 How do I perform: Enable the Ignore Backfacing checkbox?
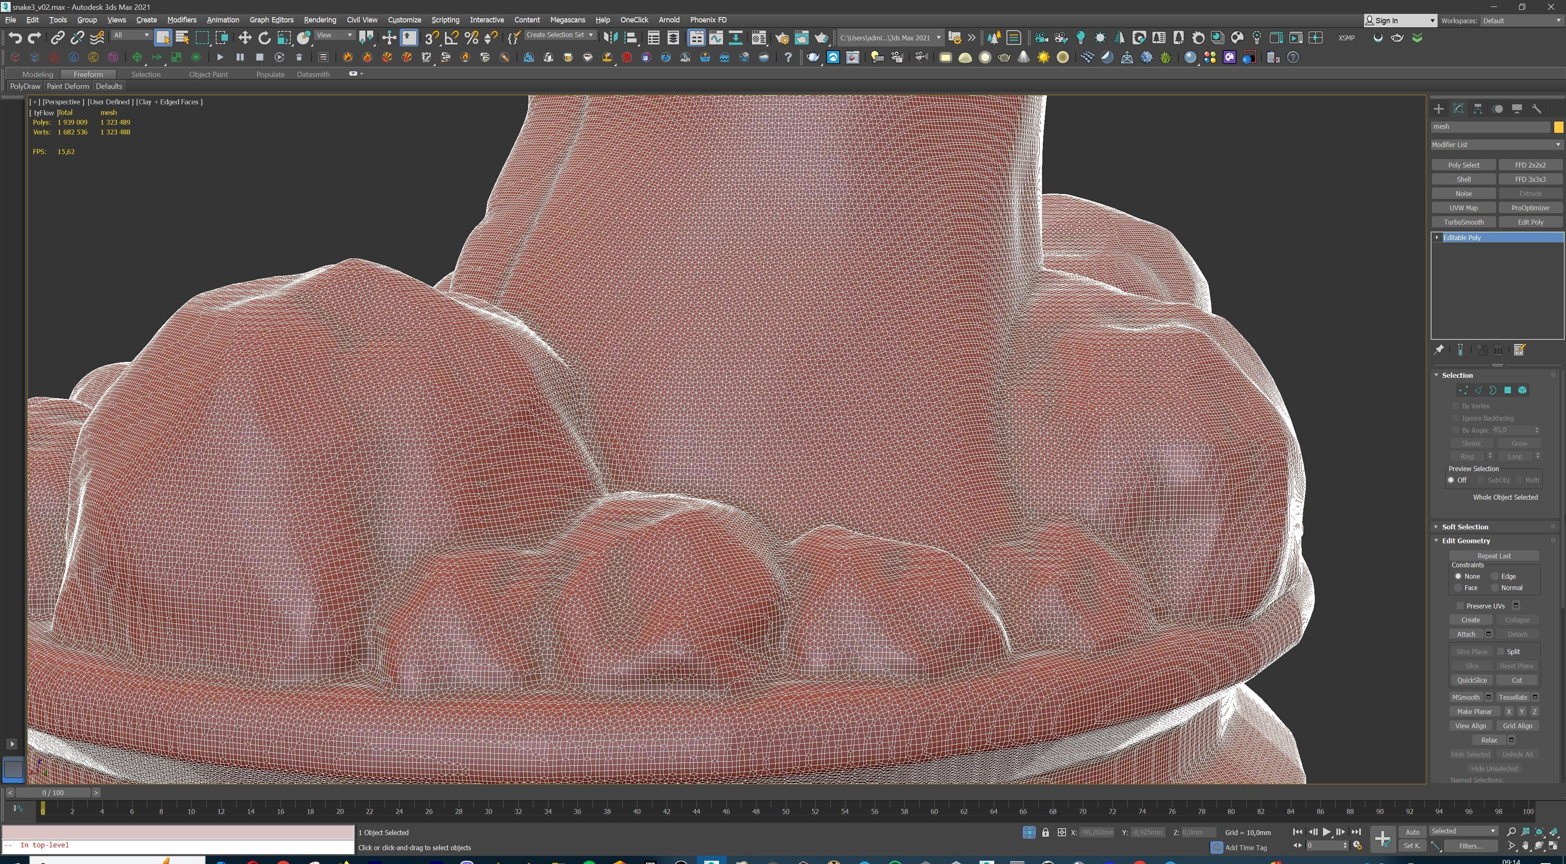coord(1456,418)
